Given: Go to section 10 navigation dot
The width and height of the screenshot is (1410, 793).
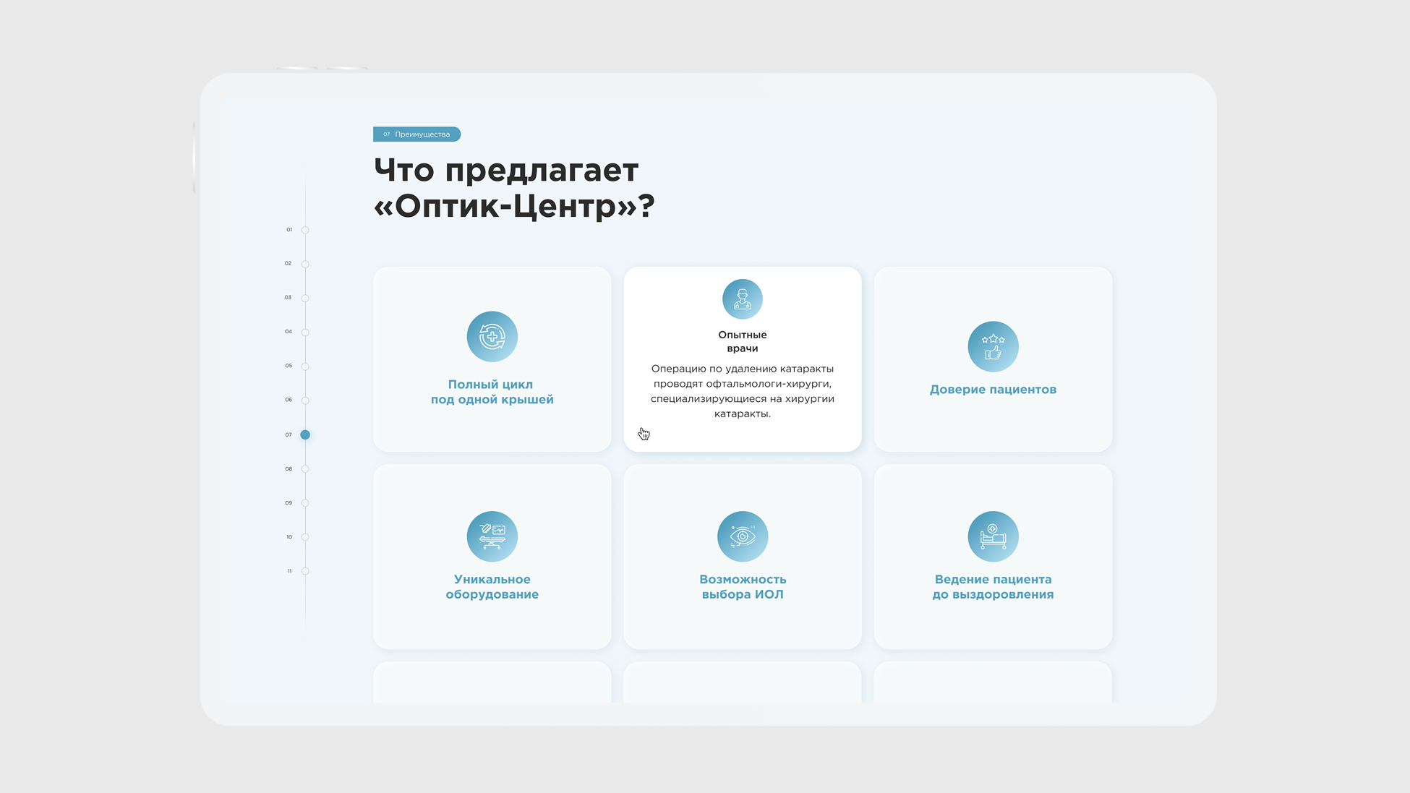Looking at the screenshot, I should [x=305, y=537].
